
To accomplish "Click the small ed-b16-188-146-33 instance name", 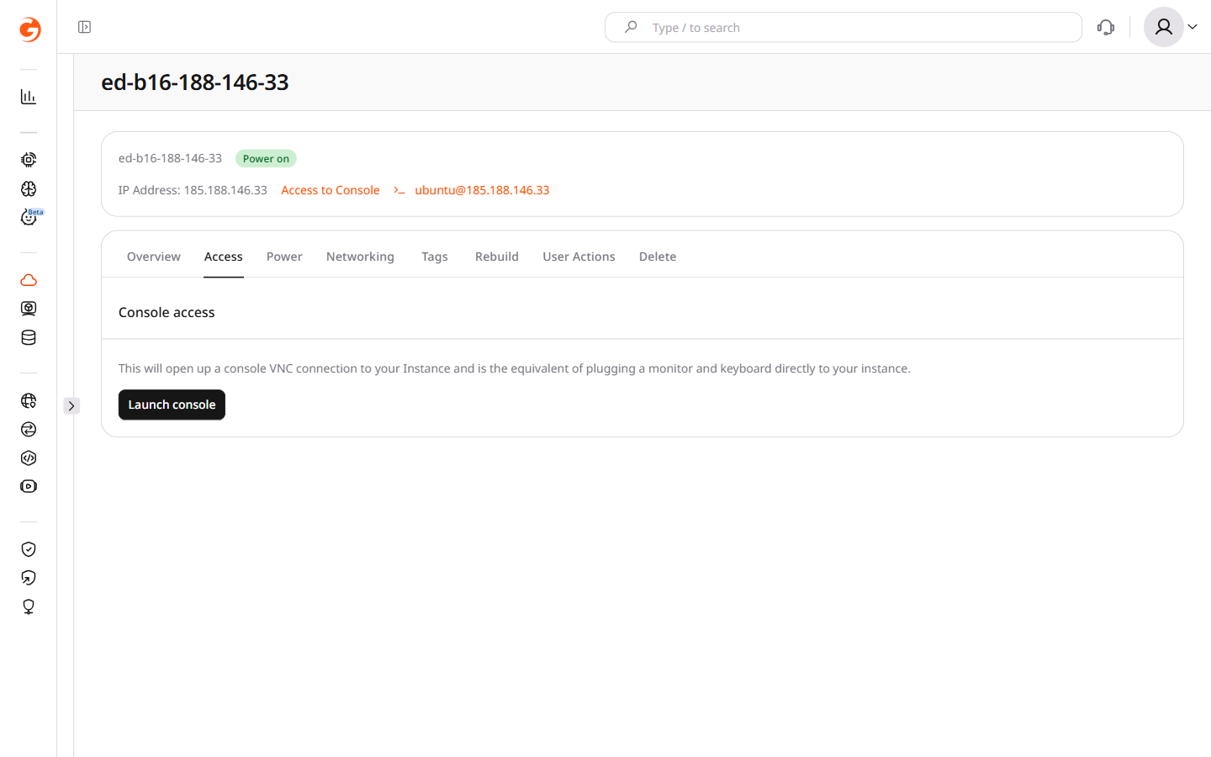I will point(170,158).
